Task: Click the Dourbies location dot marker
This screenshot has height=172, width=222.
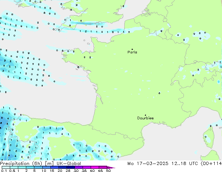Action: tap(145, 115)
